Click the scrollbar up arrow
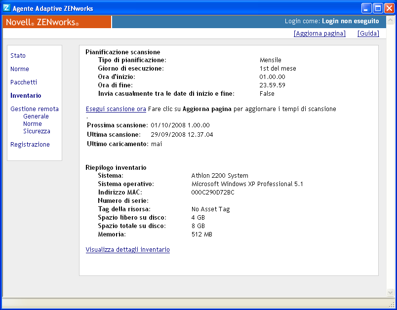Image resolution: width=397 pixels, height=310 pixels. [x=390, y=20]
